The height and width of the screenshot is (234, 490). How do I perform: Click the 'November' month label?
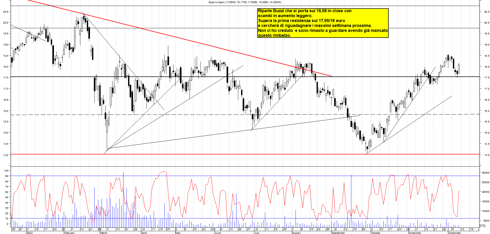(415, 233)
